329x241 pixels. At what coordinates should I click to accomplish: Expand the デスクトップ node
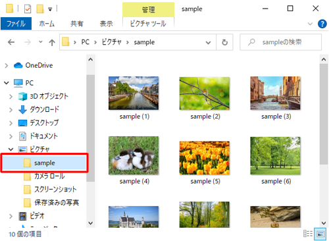11,123
